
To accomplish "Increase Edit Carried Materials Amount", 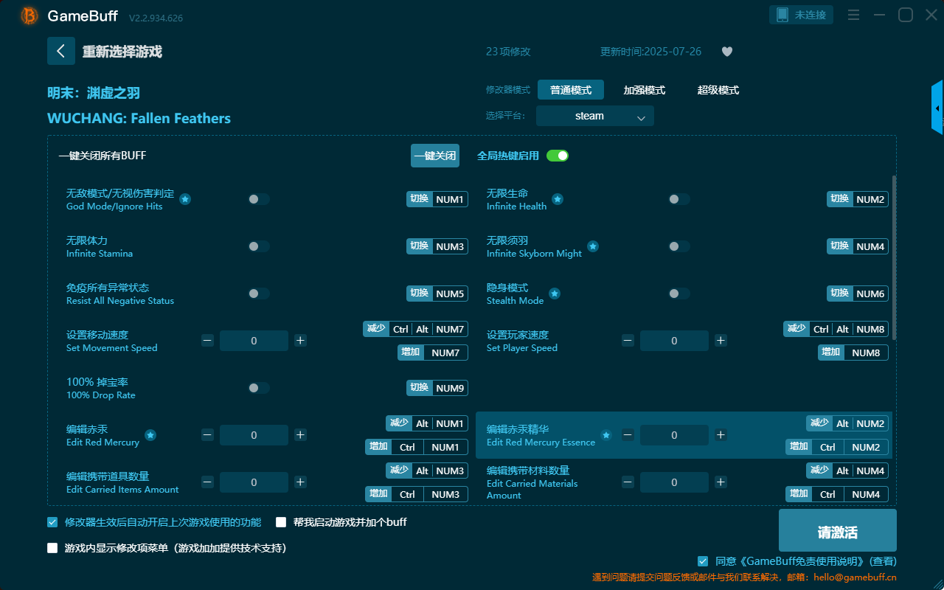I will coord(721,482).
